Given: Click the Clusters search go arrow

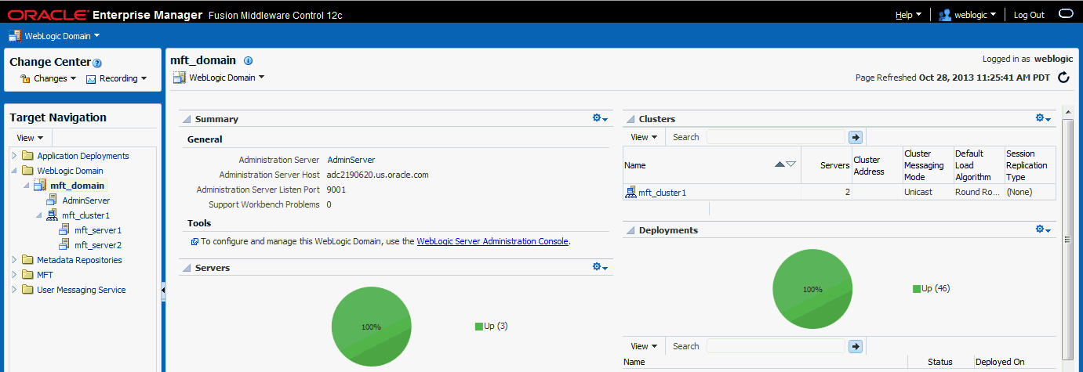Looking at the screenshot, I should pyautogui.click(x=856, y=137).
